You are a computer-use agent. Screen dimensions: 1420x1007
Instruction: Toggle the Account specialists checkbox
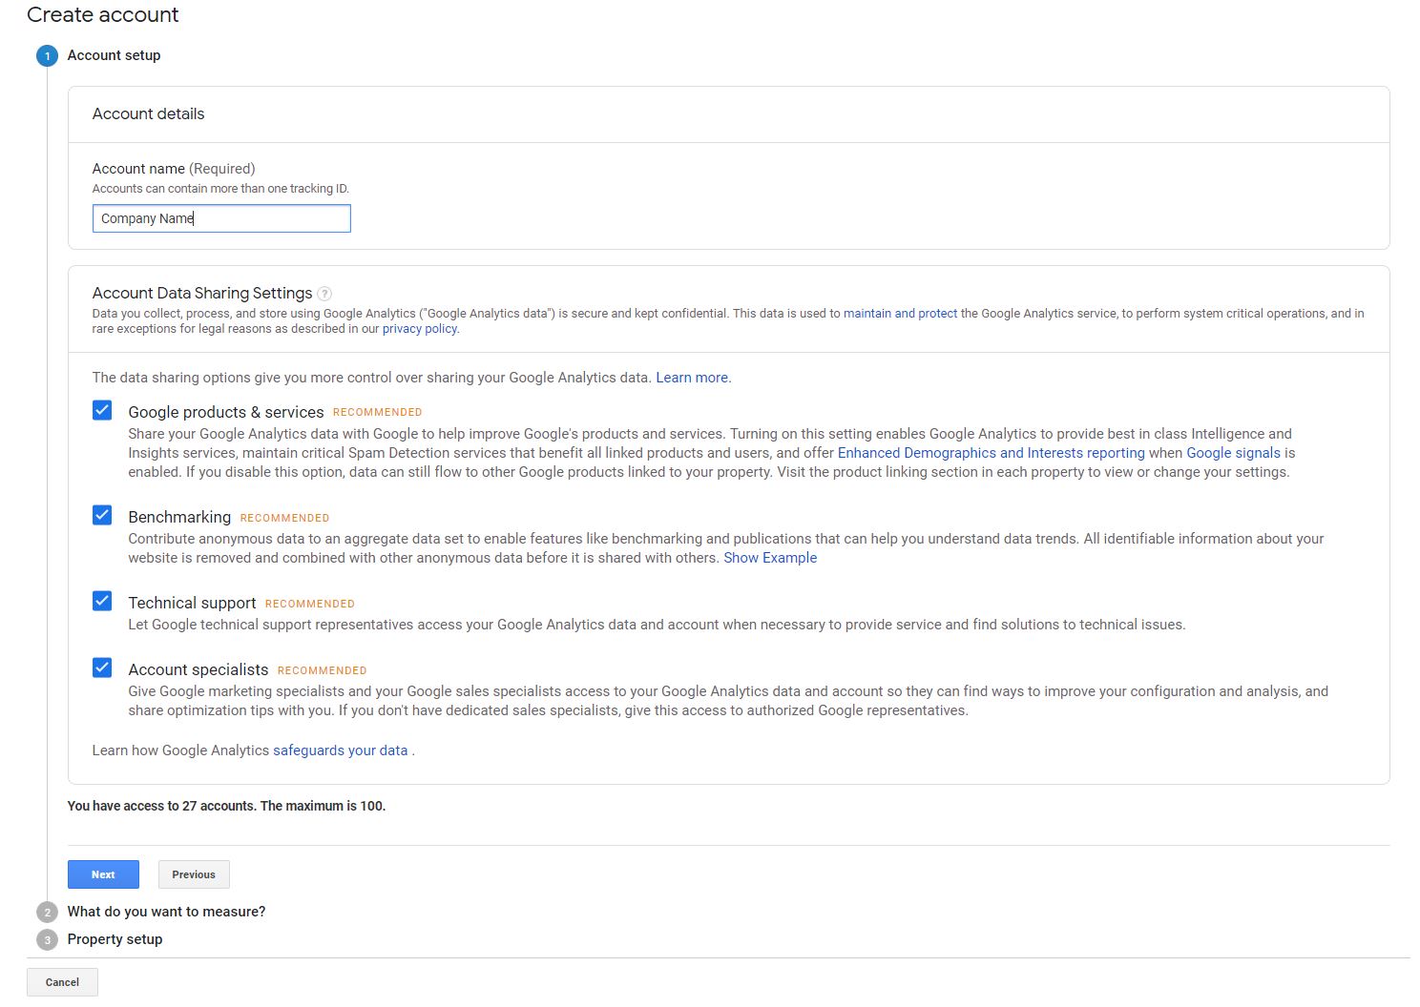pyautogui.click(x=102, y=668)
